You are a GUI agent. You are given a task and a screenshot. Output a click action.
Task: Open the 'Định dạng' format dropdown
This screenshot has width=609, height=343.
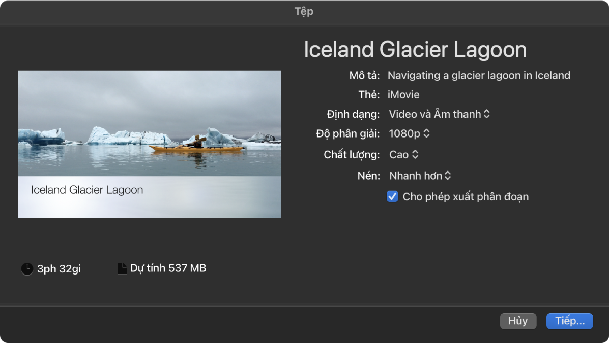click(x=439, y=114)
